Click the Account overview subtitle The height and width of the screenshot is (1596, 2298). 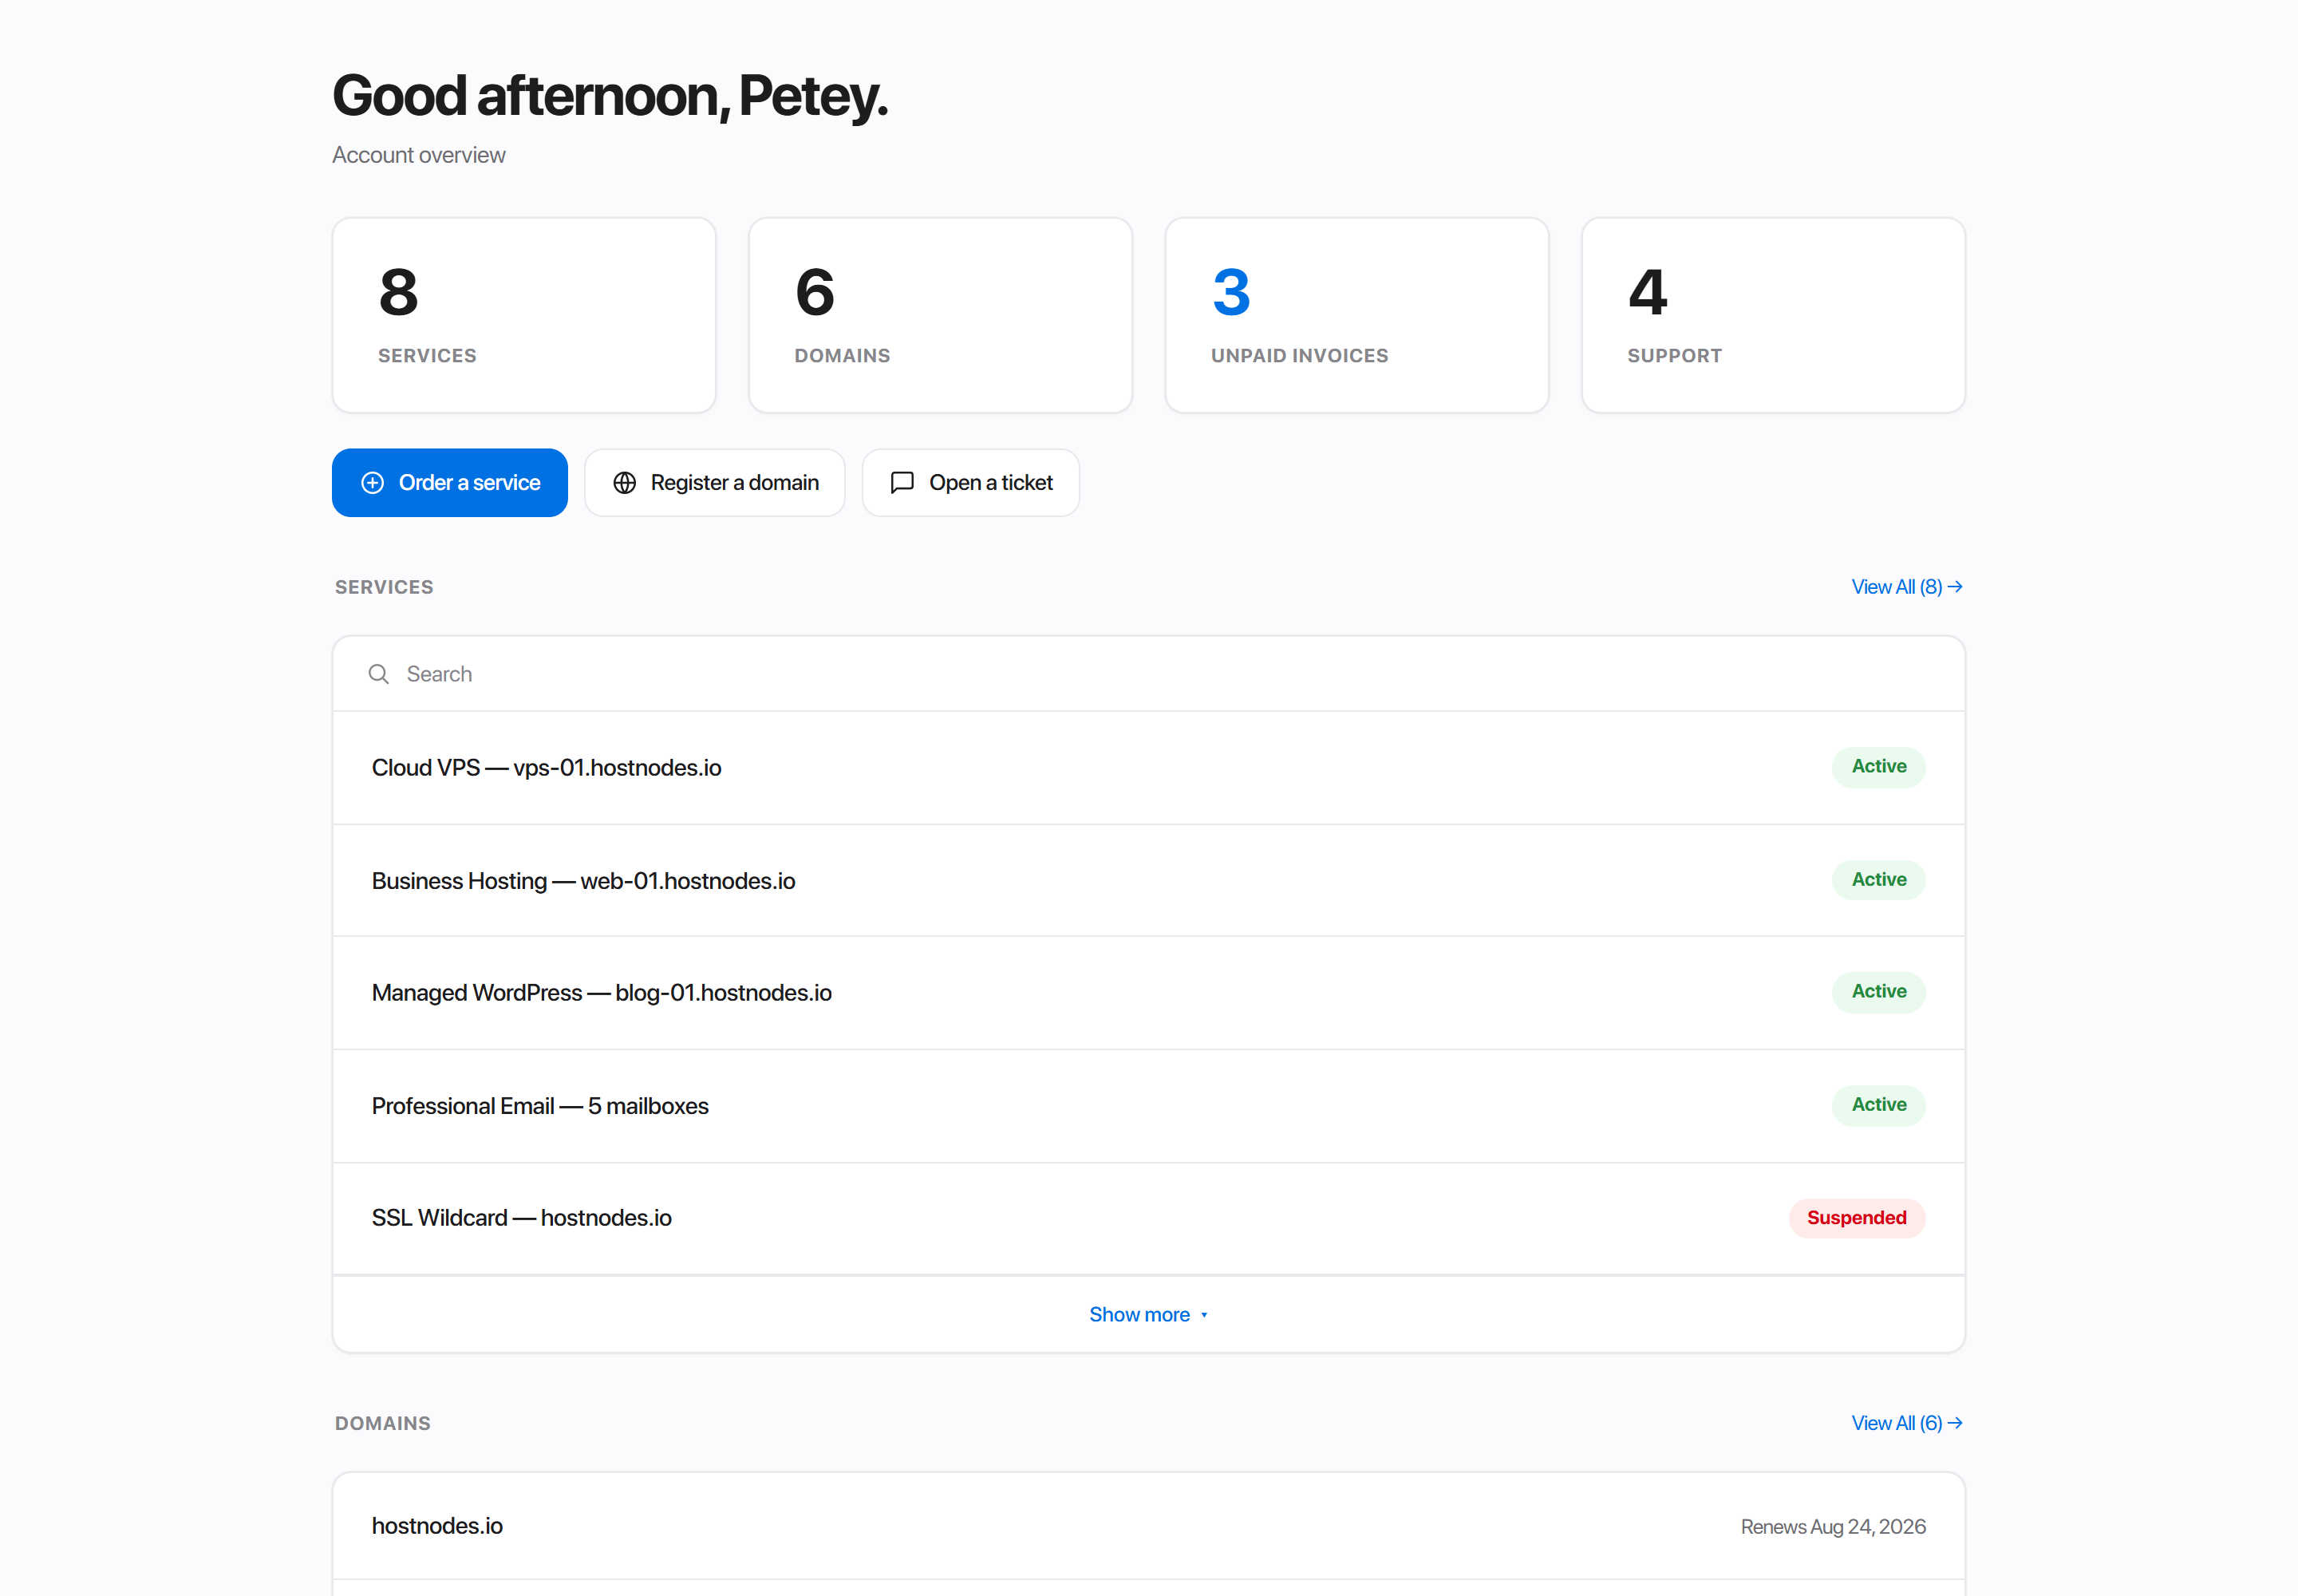(x=419, y=155)
